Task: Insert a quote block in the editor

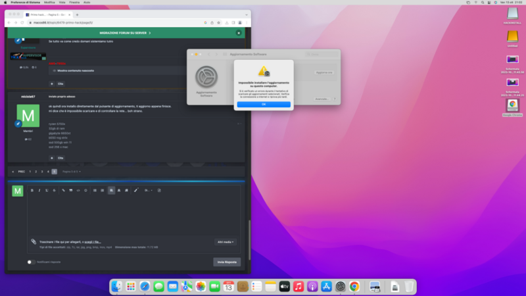Action: point(71,190)
